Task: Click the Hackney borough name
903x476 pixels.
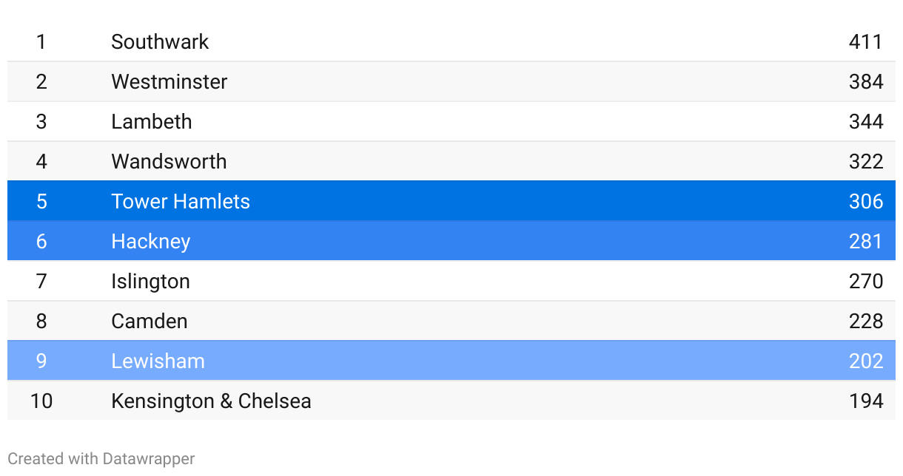Action: [150, 242]
